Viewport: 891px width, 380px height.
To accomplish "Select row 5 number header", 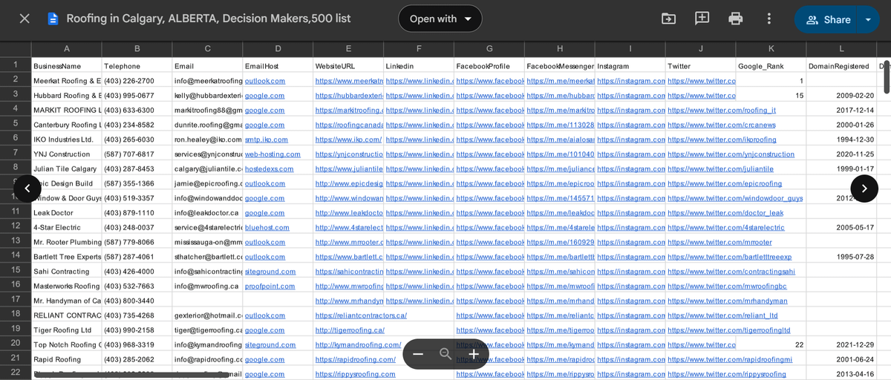I will [x=15, y=125].
